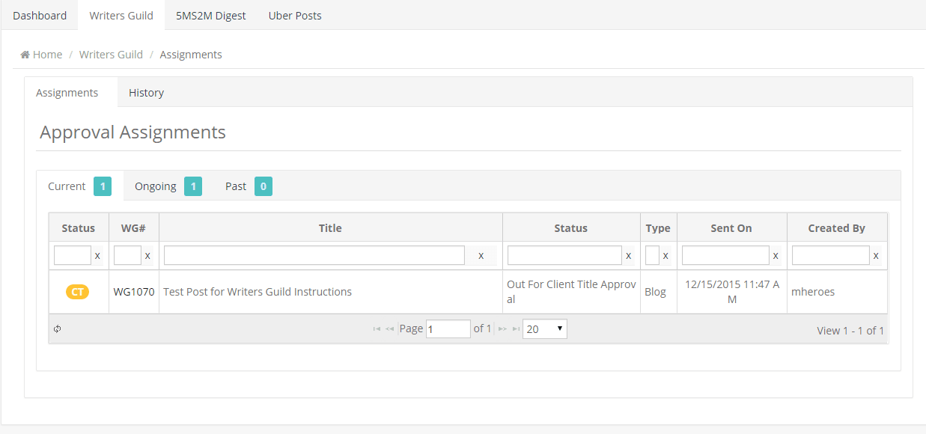The width and height of the screenshot is (926, 434).
Task: Click the Home icon in breadcrumb
Action: point(25,55)
